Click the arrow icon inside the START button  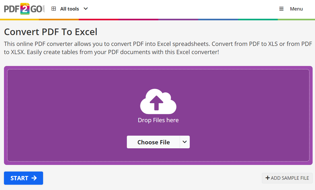[34, 178]
